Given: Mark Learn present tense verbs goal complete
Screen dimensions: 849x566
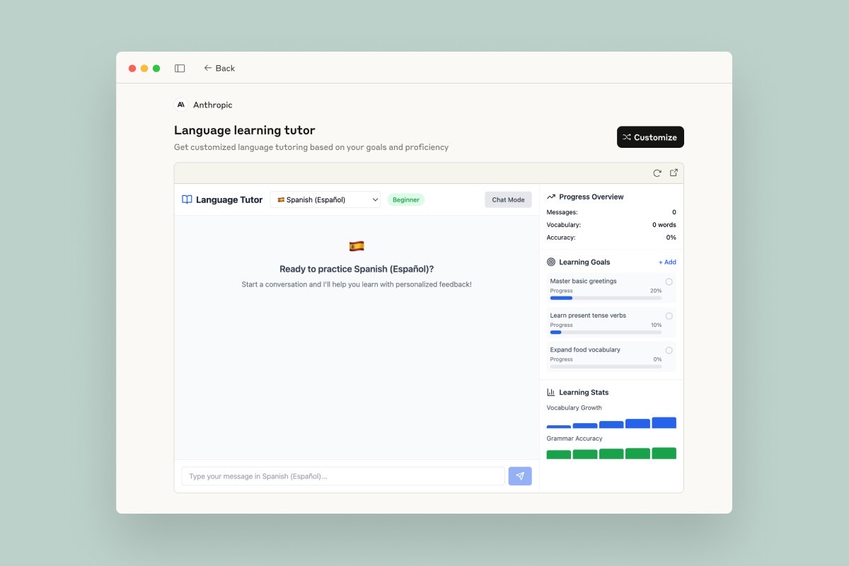Looking at the screenshot, I should pos(669,316).
